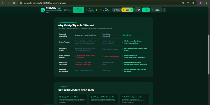Go back in browser history

[3, 3]
